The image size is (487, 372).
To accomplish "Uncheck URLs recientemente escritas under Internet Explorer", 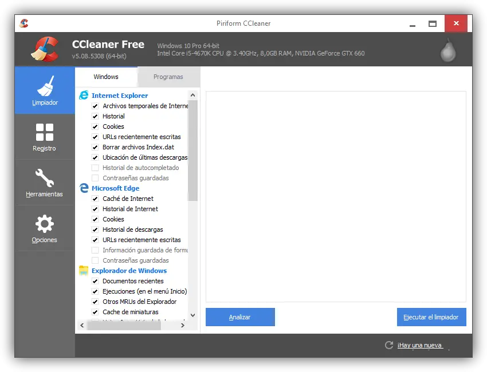I will (95, 137).
